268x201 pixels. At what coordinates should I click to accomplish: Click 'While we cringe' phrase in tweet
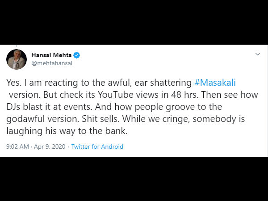tap(156, 119)
